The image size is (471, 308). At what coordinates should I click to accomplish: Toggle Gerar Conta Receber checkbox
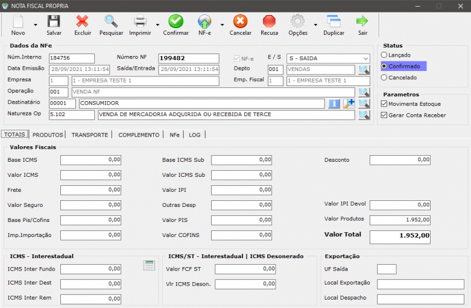[x=384, y=115]
